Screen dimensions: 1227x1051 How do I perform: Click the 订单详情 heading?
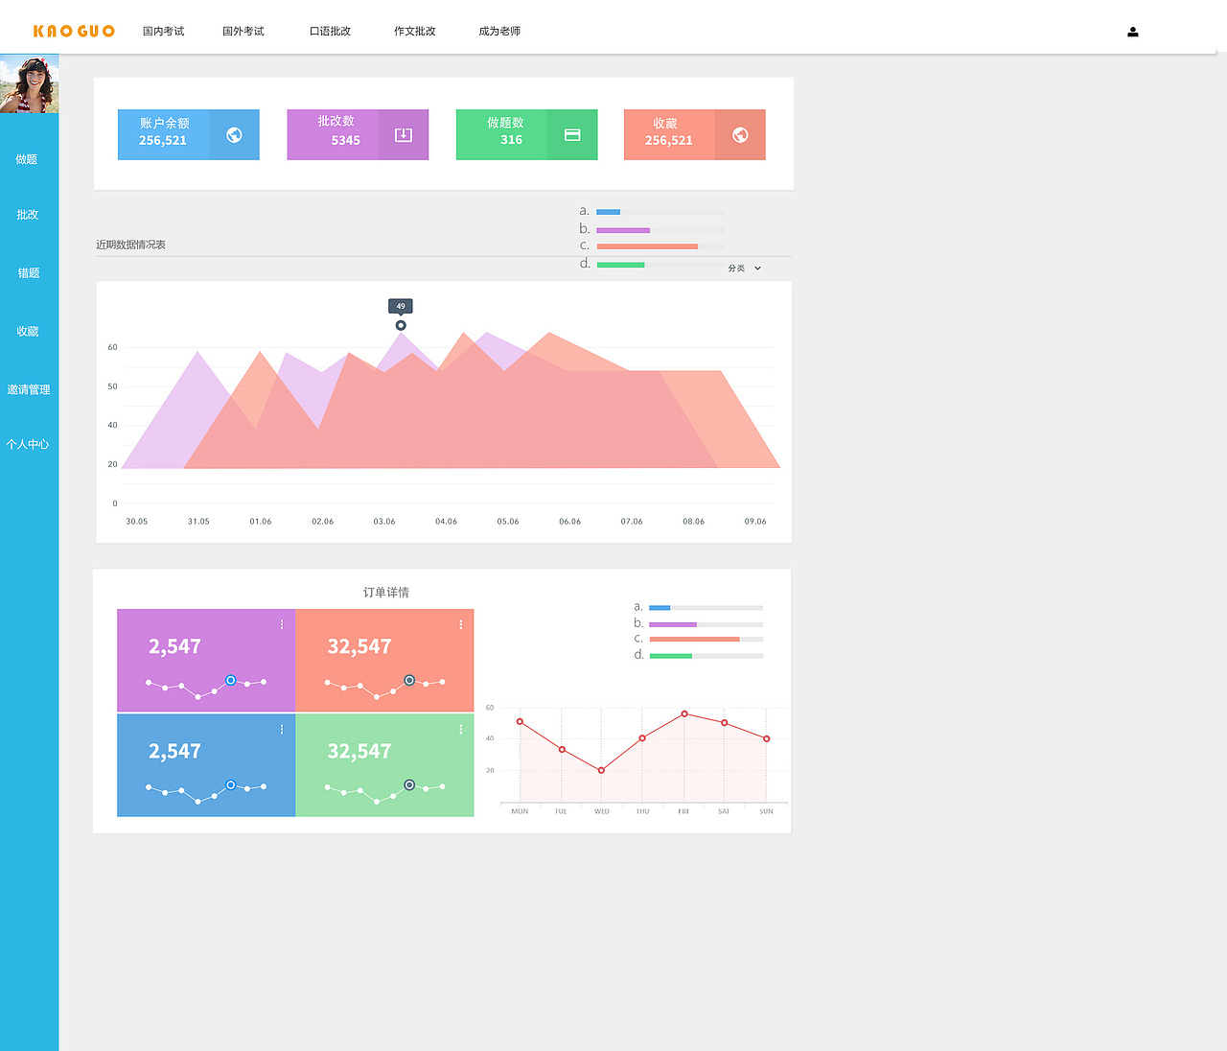coord(386,593)
